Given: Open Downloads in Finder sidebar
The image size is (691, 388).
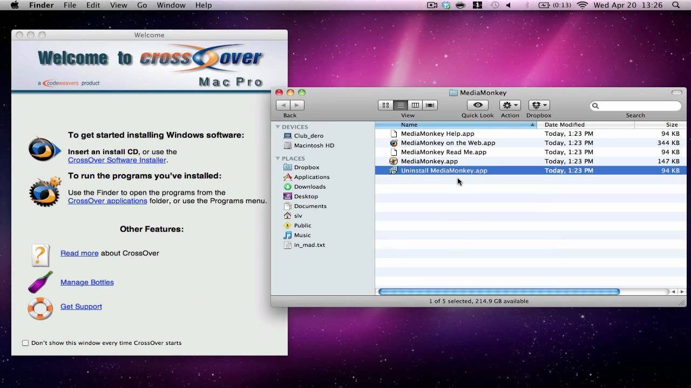Looking at the screenshot, I should [x=304, y=186].
